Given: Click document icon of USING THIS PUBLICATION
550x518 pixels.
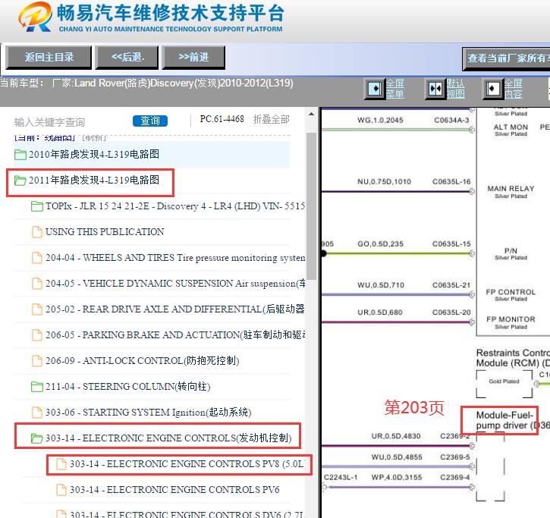Looking at the screenshot, I should (37, 232).
